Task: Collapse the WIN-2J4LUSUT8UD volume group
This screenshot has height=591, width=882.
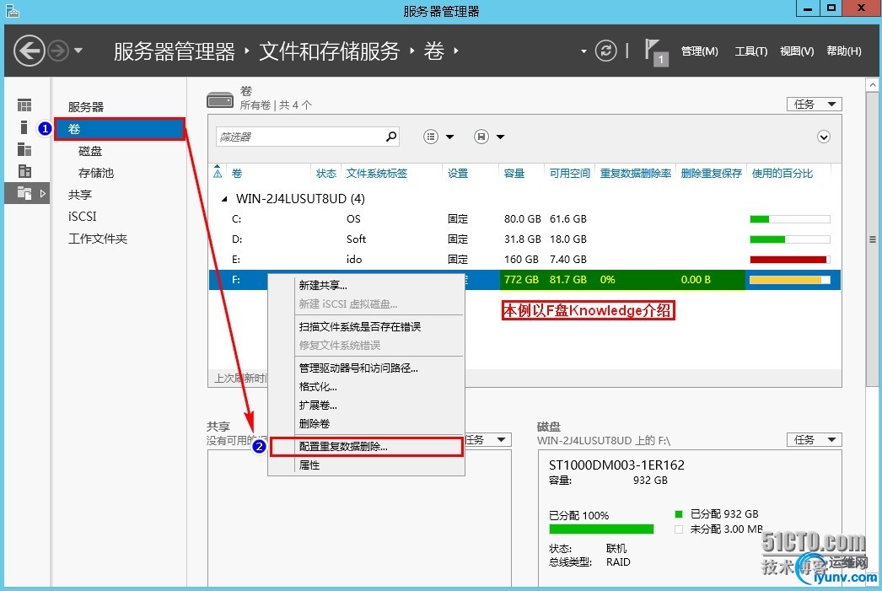Action: pos(224,199)
